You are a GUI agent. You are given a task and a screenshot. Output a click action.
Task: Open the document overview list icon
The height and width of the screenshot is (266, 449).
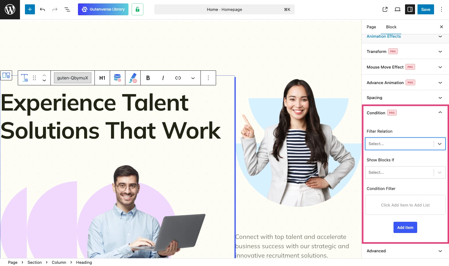click(67, 9)
